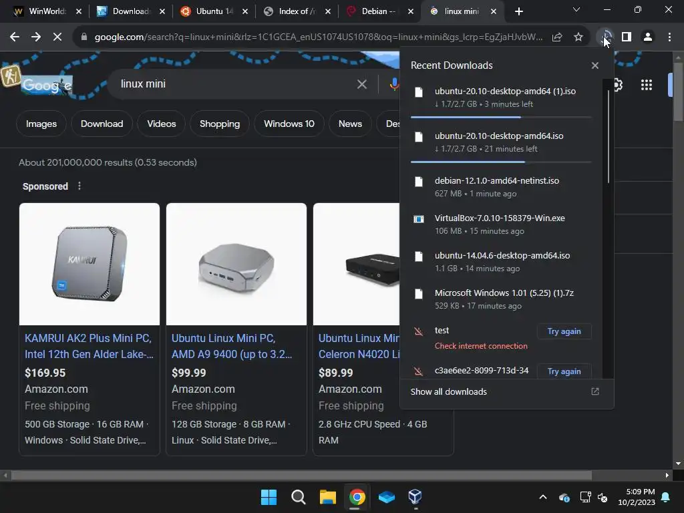684x513 pixels.
Task: Open Sponsored results options menu
Action: coord(79,186)
